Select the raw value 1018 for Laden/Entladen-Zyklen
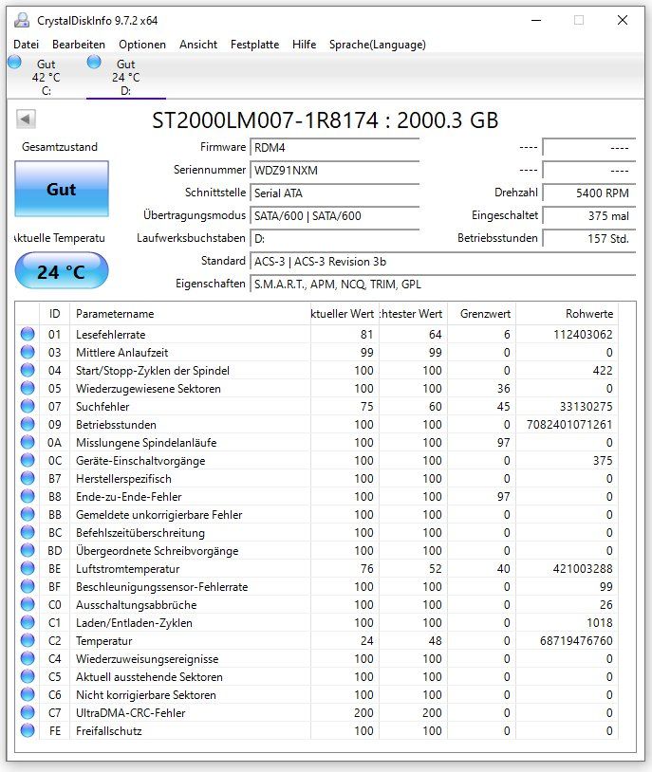 pos(600,623)
